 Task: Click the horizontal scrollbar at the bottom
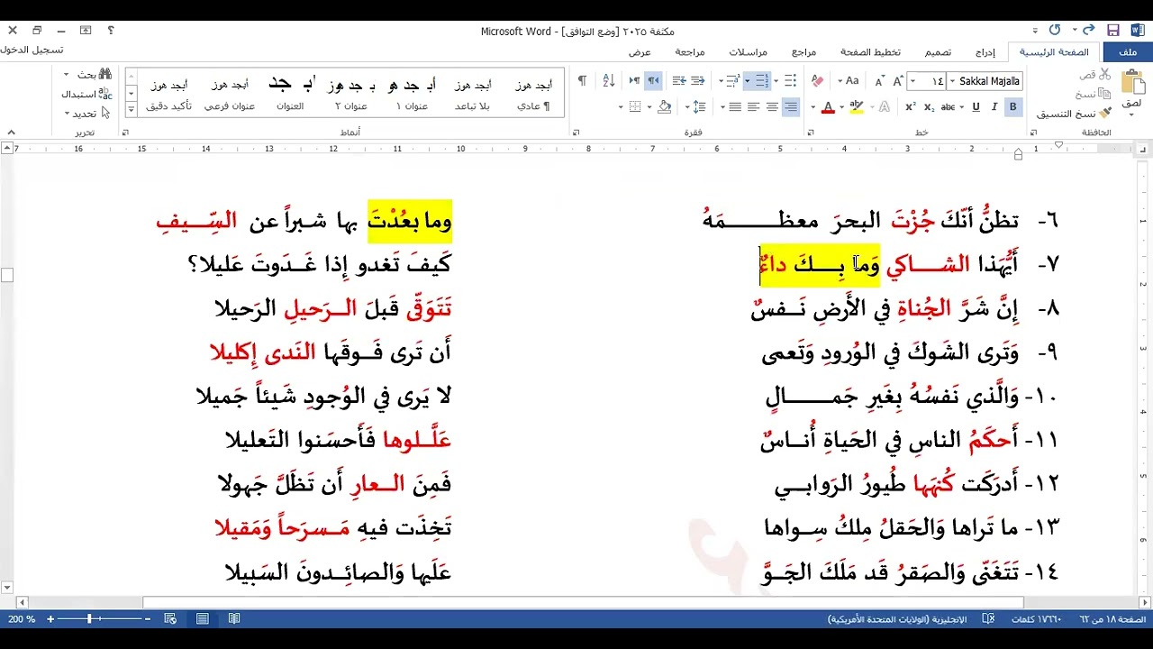click(x=583, y=602)
